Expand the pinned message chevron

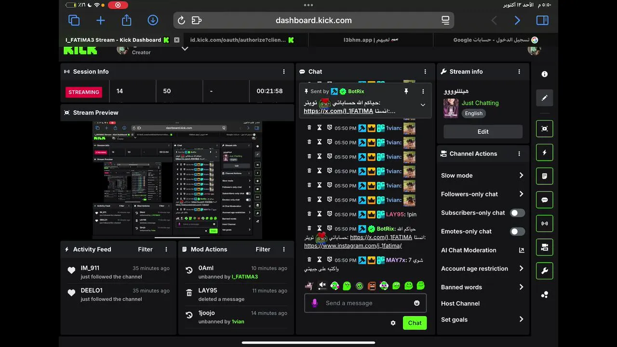coord(423,105)
